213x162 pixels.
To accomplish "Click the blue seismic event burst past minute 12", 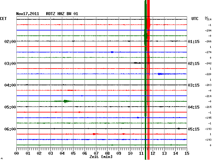I will [x=160, y=74].
